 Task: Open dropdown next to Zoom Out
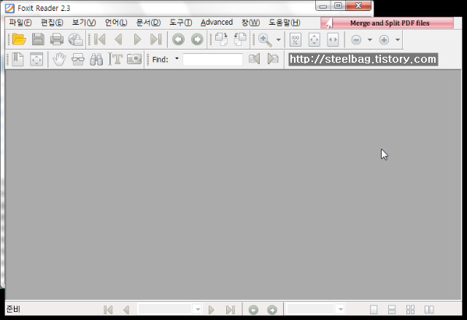[370, 39]
